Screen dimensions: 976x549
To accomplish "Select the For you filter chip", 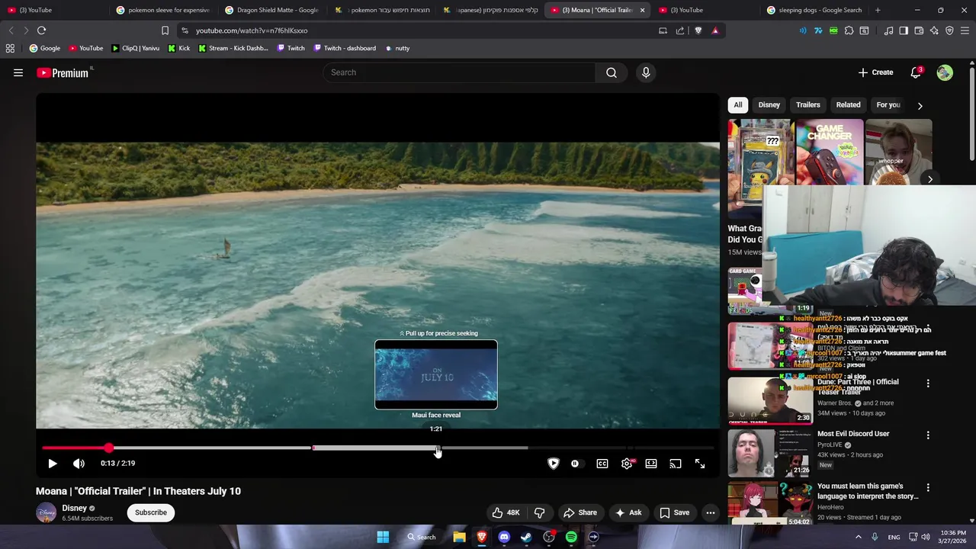I will (888, 105).
